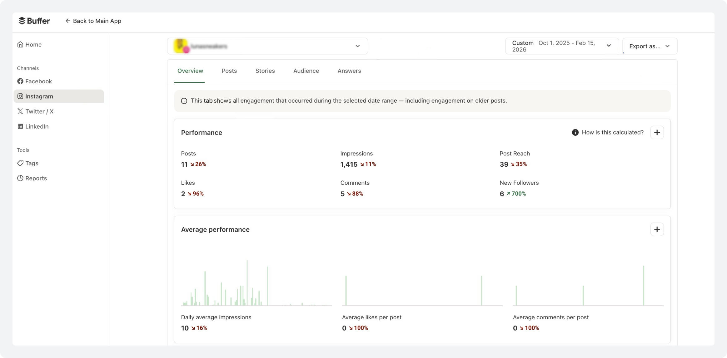The width and height of the screenshot is (727, 358).
Task: Click the Average comments per post 100% indicator
Action: [530, 328]
